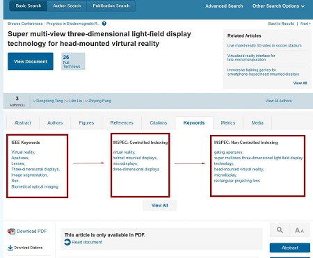This screenshot has width=313, height=258.
Task: Click View All button below keywords
Action: point(160,205)
